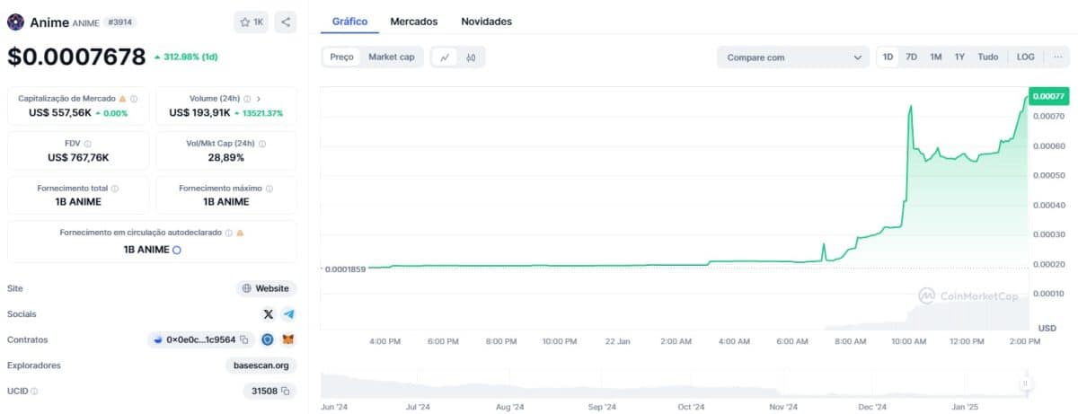Click the mini timeline chart at Nov '24
Viewport: 1078px width, 414px height.
point(784,384)
